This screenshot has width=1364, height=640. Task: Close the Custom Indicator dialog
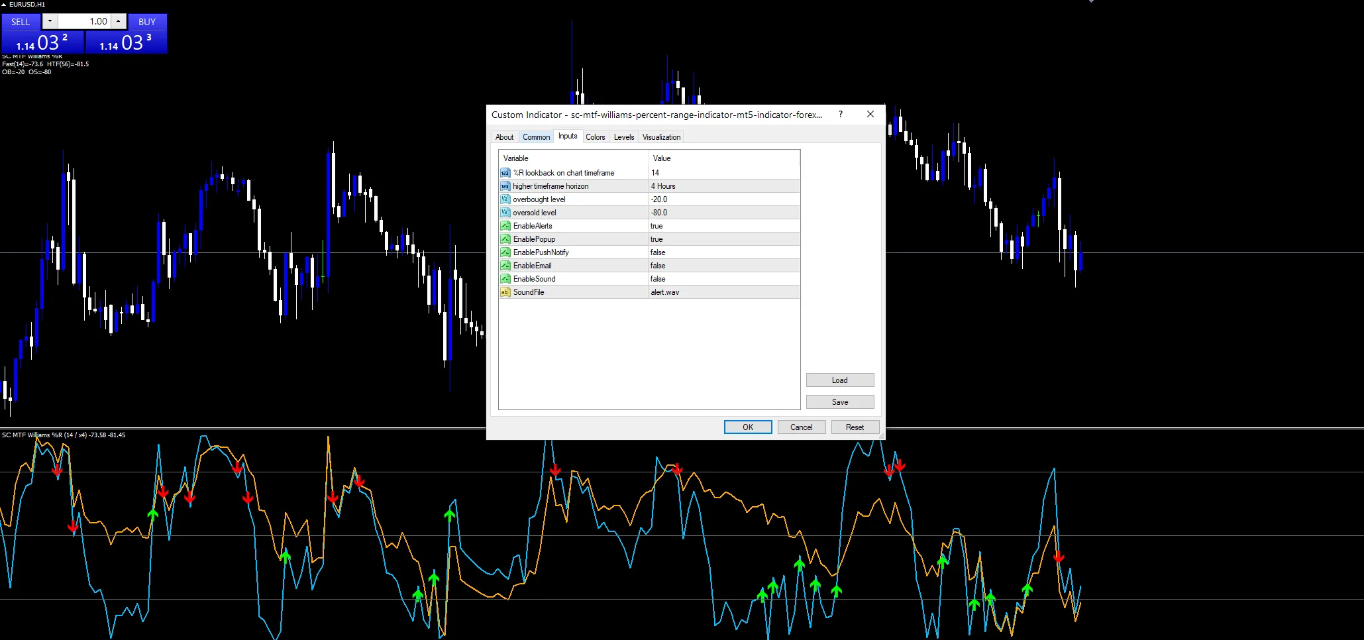click(x=870, y=115)
